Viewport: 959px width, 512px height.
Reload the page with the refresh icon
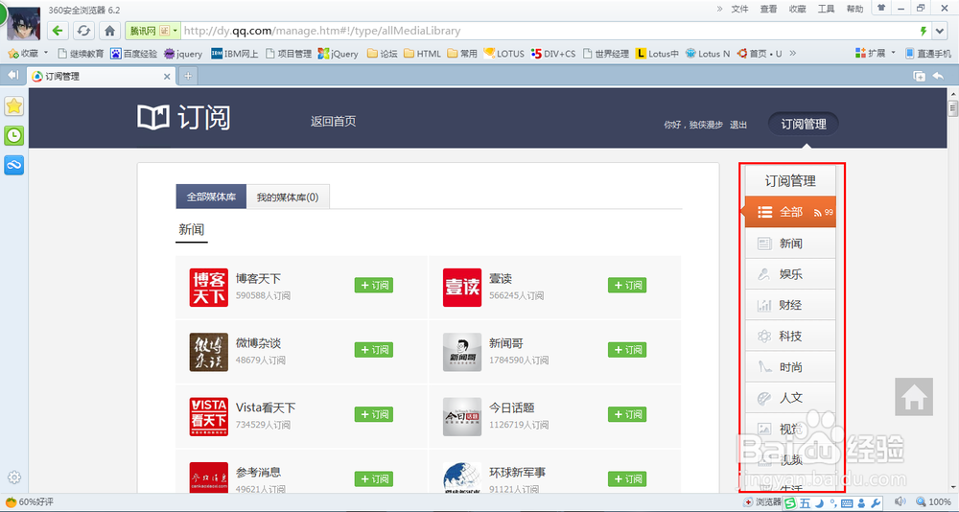coord(84,31)
